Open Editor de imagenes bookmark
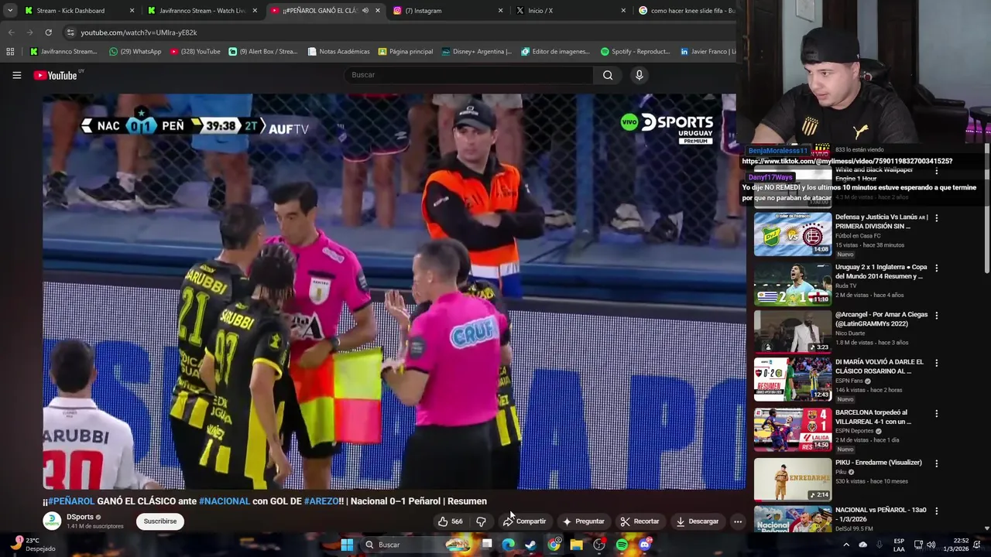991x557 pixels. [555, 52]
